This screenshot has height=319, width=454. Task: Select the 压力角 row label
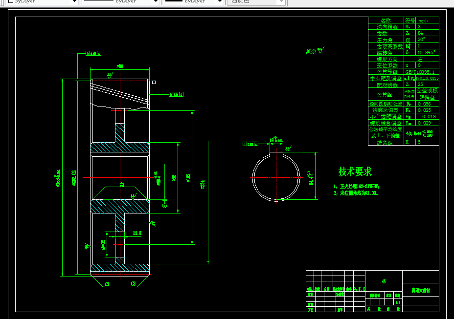pyautogui.click(x=385, y=40)
